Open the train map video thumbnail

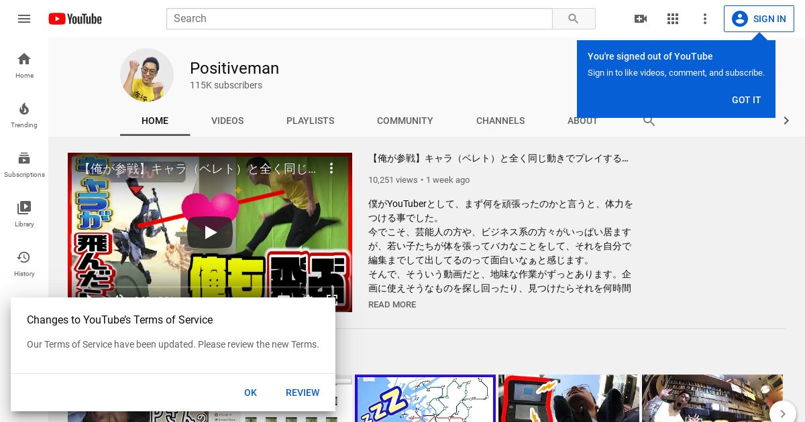tap(425, 399)
